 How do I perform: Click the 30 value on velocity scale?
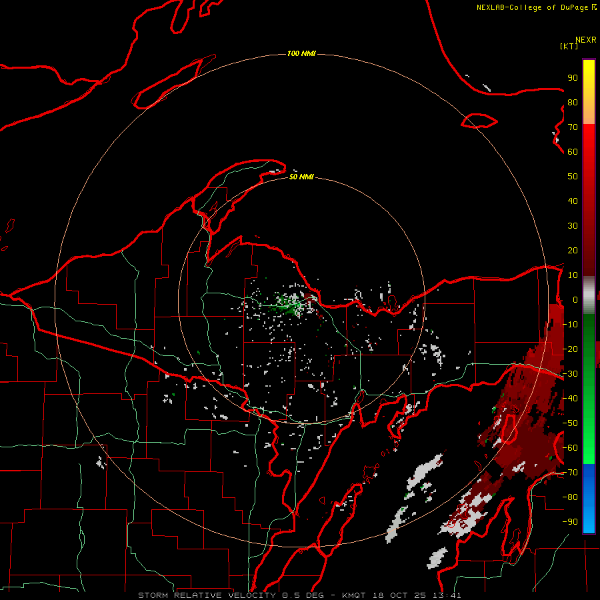(x=573, y=226)
